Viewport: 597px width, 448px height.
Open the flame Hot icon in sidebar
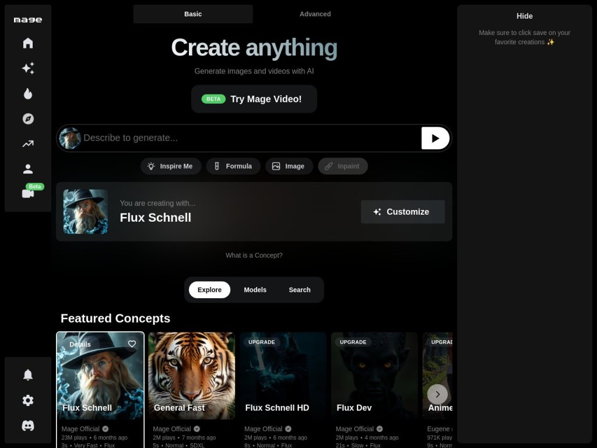[x=28, y=94]
